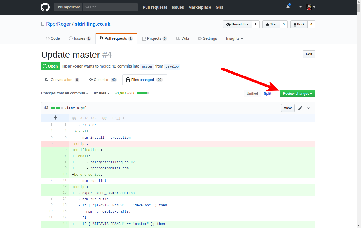The image size is (361, 228).
Task: Open the Wiki tab
Action: tap(182, 38)
